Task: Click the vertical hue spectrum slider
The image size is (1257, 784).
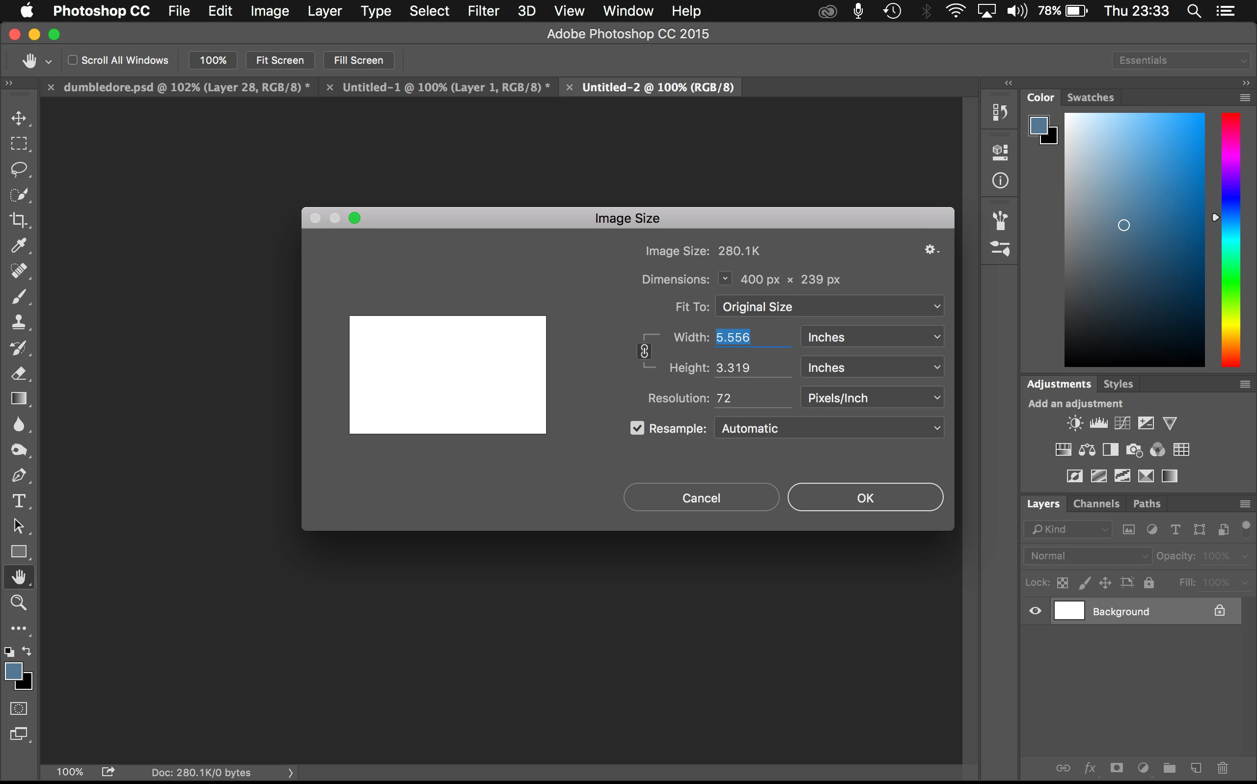Action: coord(1230,238)
